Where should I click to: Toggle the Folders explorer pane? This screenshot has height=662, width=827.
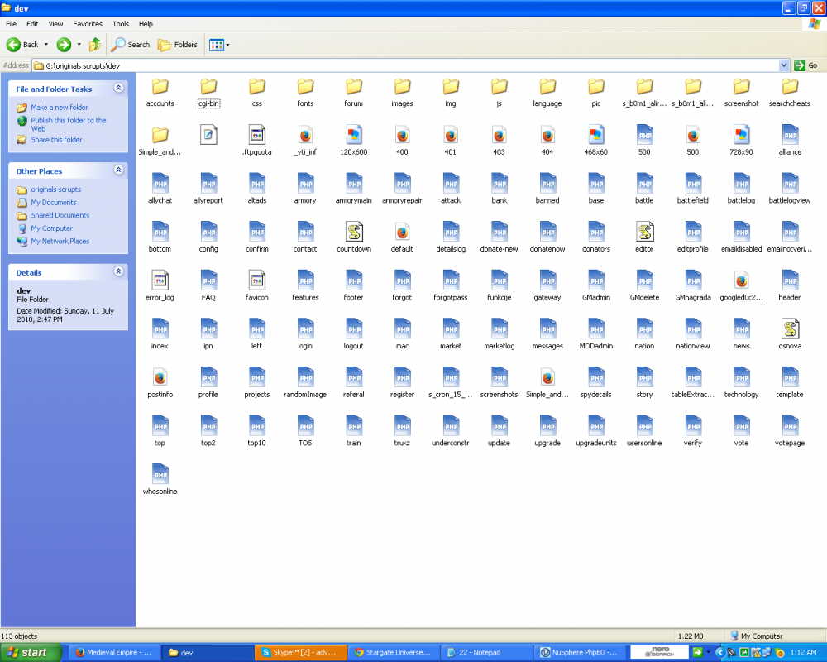point(178,45)
